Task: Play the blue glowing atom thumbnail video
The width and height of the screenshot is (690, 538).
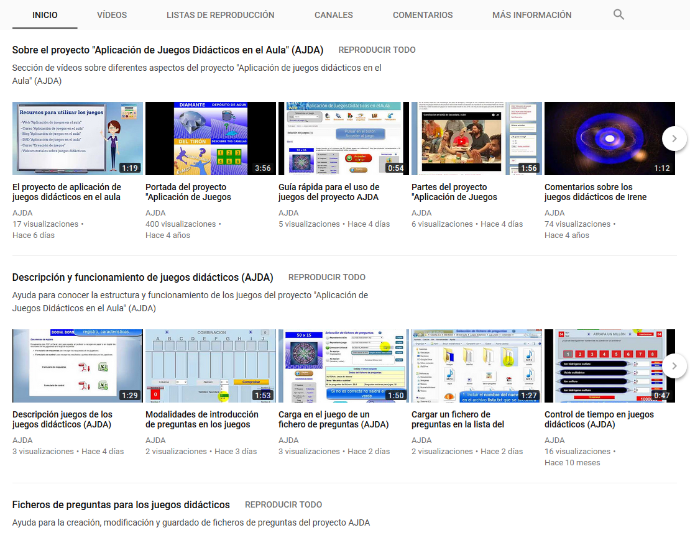Action: (x=609, y=139)
